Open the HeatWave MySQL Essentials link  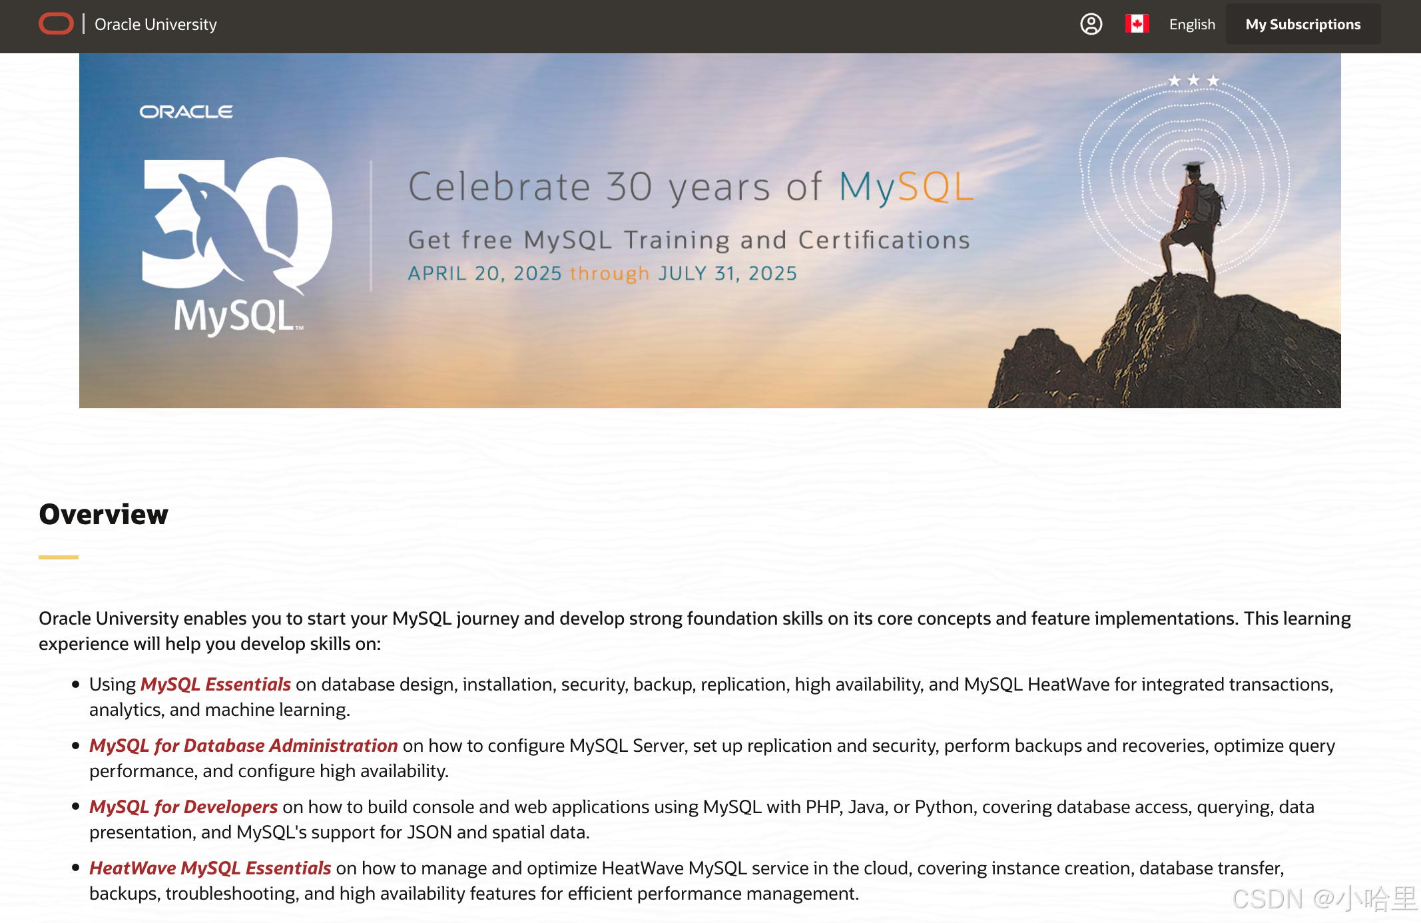click(210, 868)
